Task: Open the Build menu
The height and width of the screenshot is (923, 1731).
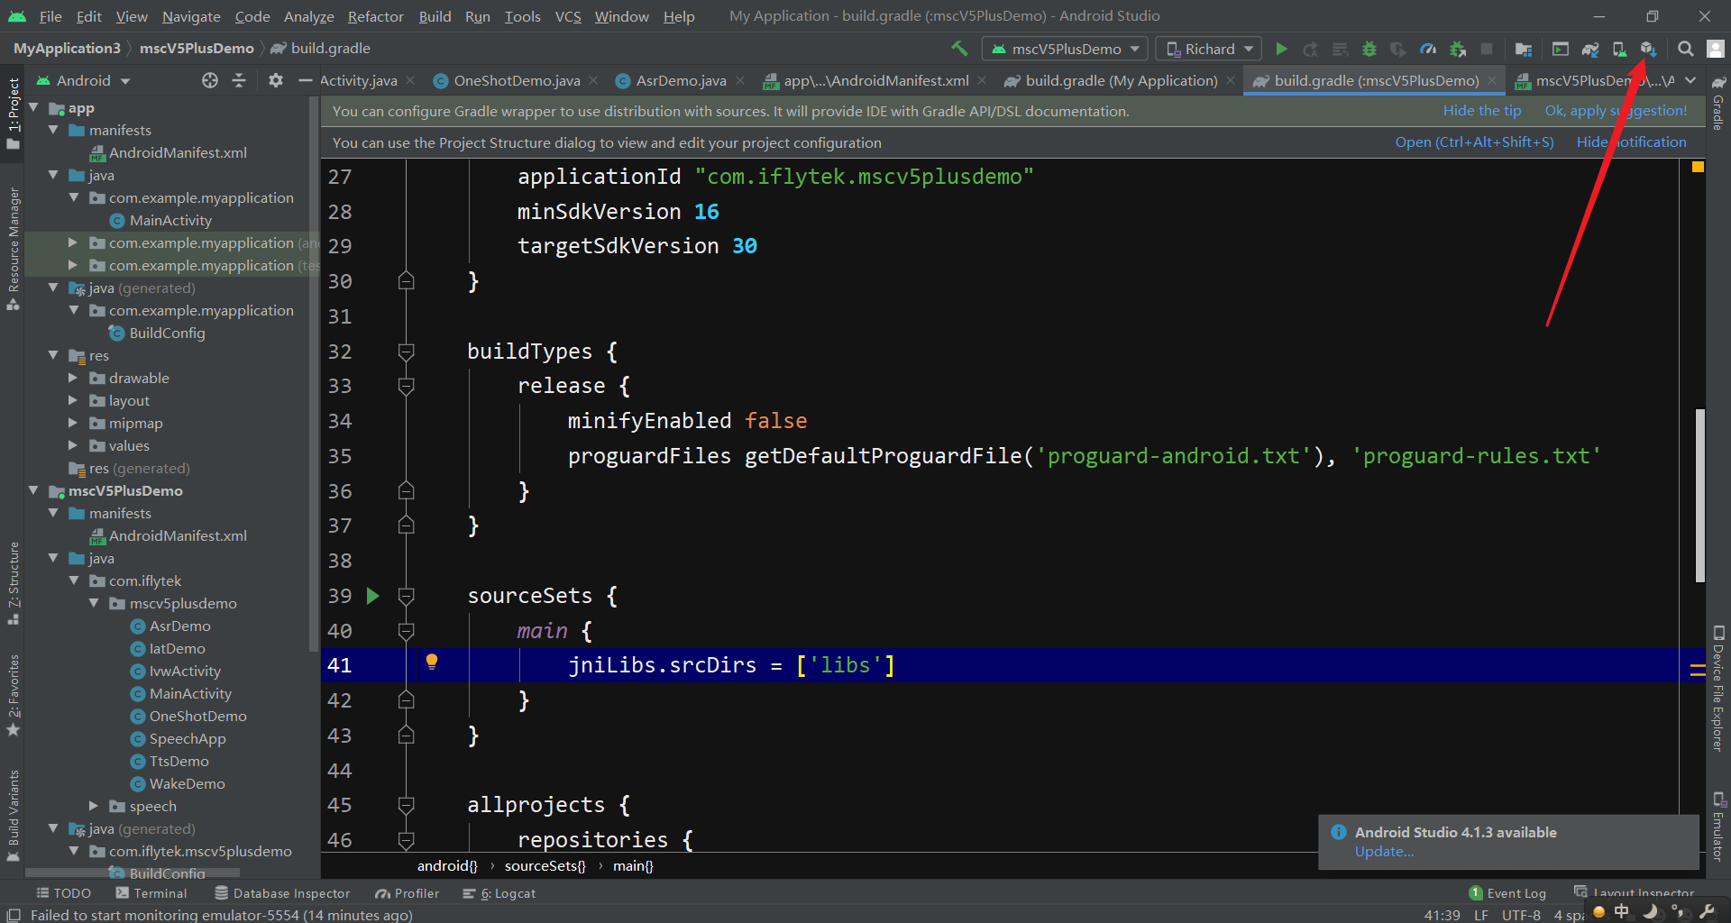Action: coord(435,16)
